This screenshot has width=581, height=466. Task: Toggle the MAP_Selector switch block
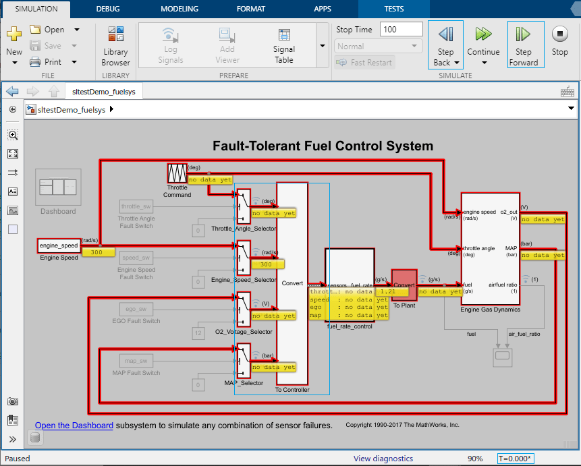pyautogui.click(x=244, y=360)
